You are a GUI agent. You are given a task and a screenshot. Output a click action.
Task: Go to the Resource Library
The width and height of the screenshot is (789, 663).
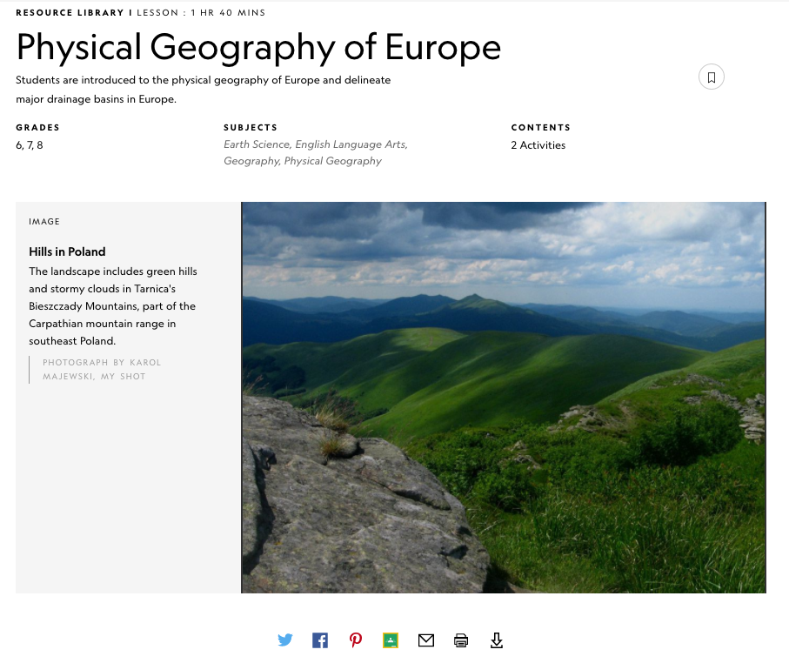70,13
